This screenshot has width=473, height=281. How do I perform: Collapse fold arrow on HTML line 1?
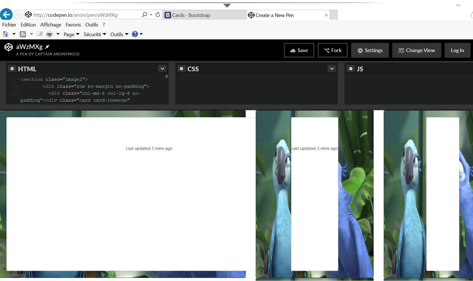(18, 80)
